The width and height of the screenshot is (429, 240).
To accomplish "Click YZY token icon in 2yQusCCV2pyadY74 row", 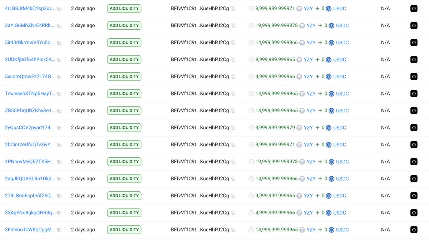I will [299, 128].
